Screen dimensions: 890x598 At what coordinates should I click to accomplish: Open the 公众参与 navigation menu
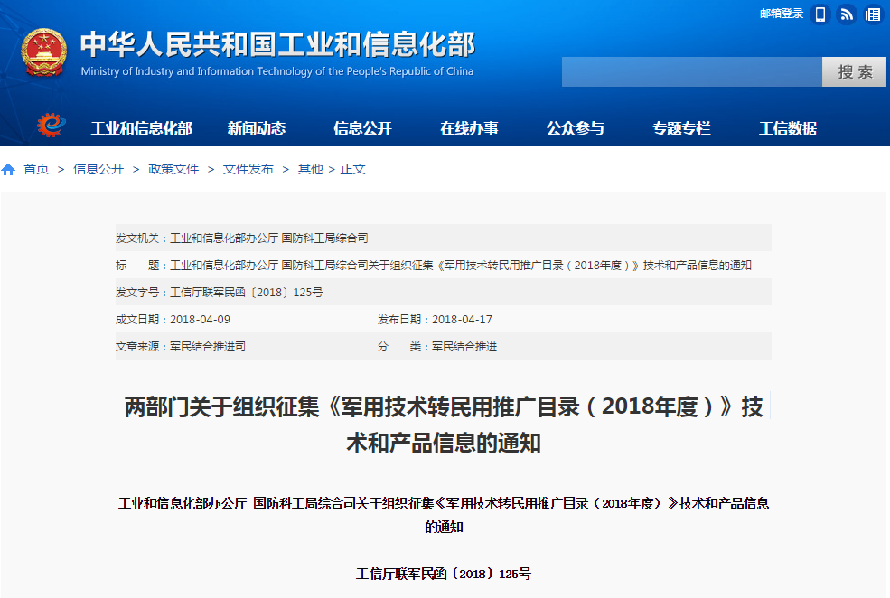click(x=576, y=129)
